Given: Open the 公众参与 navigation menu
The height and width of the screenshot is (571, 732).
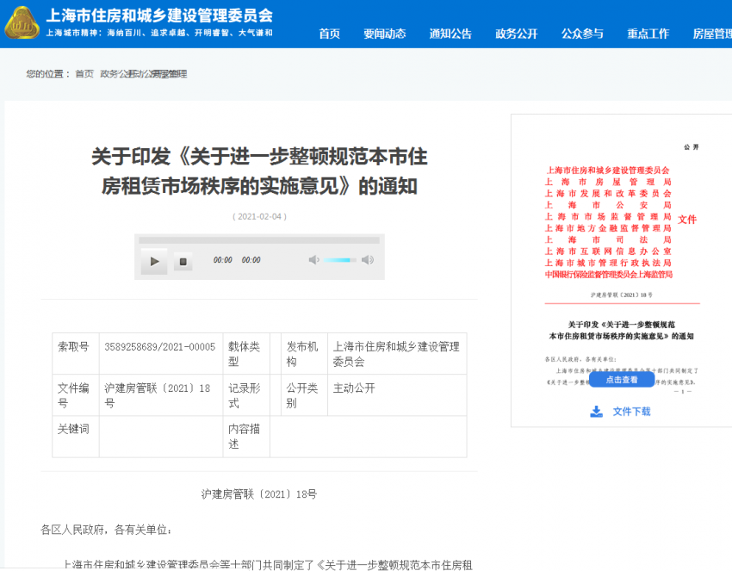Looking at the screenshot, I should click(x=582, y=34).
